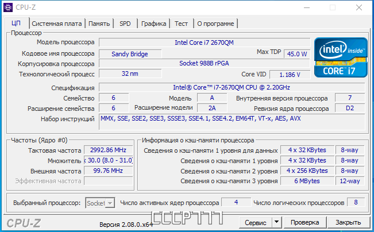
Task: Show the О программе tab
Action: pos(215,24)
